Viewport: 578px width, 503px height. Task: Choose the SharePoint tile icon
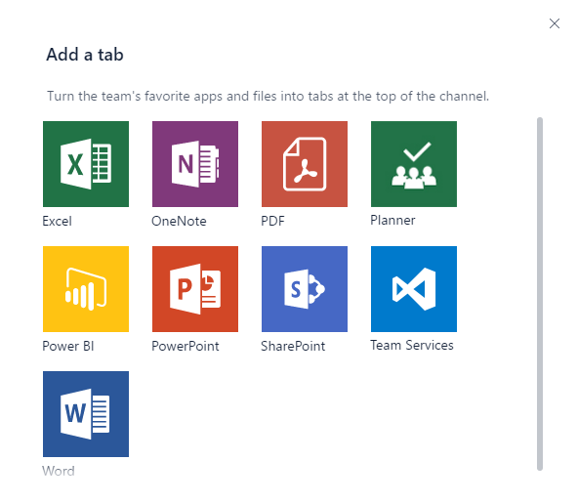(x=305, y=289)
